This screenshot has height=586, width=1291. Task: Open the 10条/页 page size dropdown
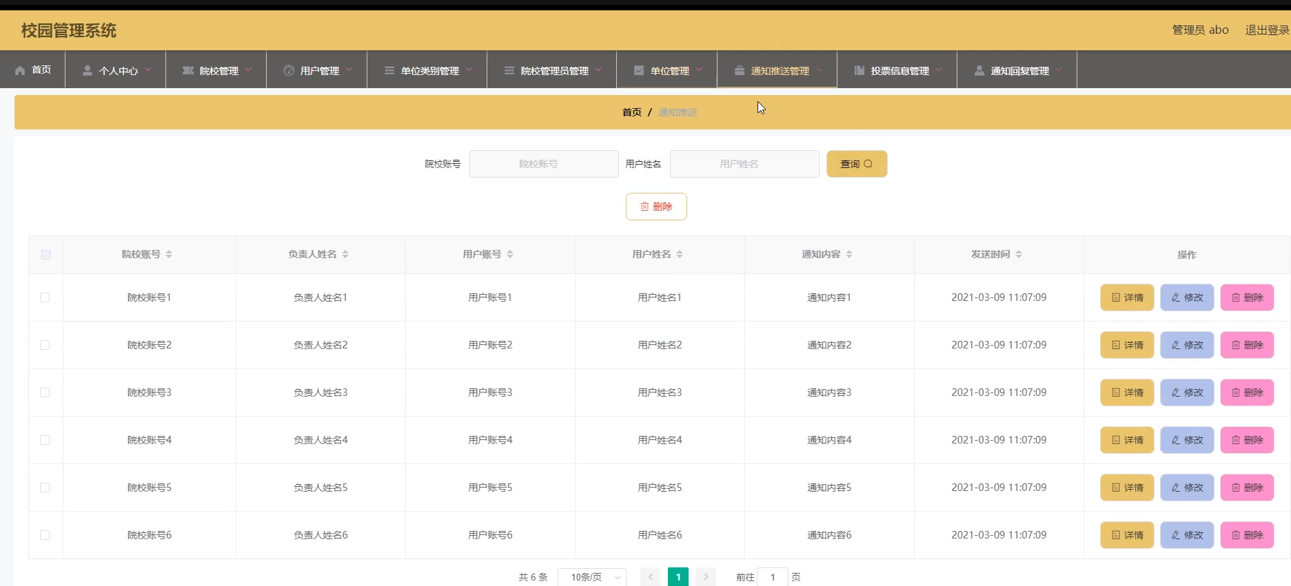point(592,577)
